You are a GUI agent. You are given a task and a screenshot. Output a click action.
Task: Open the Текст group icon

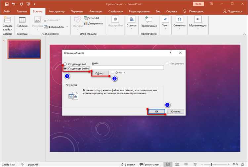click(x=165, y=19)
